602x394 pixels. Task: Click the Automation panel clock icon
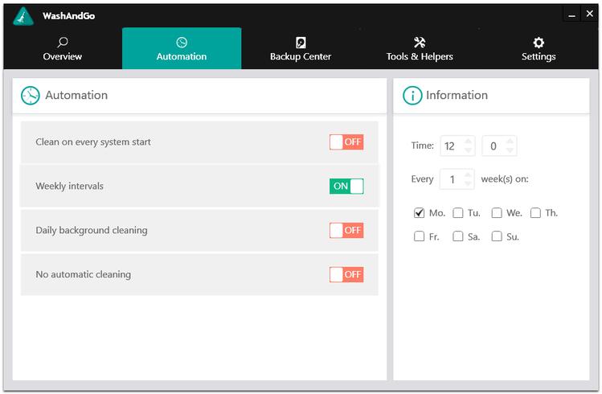[31, 95]
